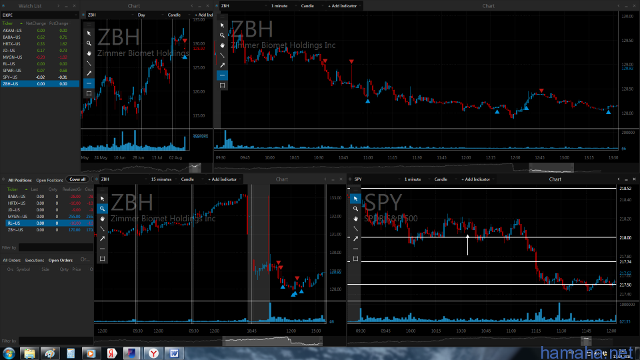Select zoom tool in ZBH 15 minutes chart

(102, 209)
